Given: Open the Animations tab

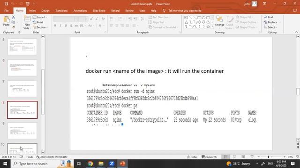Looking at the screenshot, I should click(80, 11).
